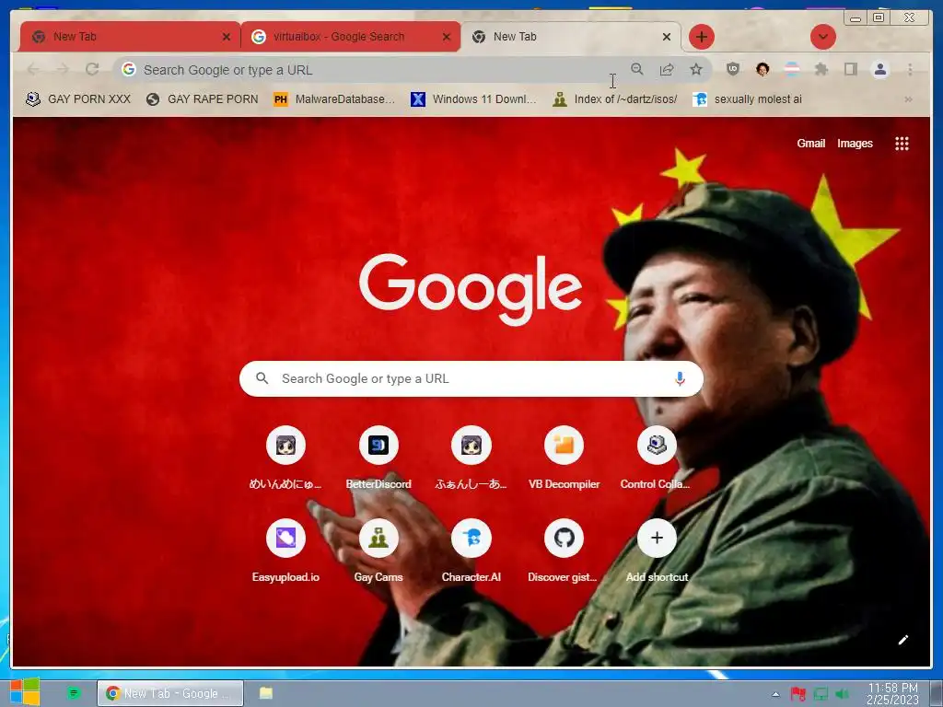
Task: Open a new tab with plus button
Action: point(701,37)
